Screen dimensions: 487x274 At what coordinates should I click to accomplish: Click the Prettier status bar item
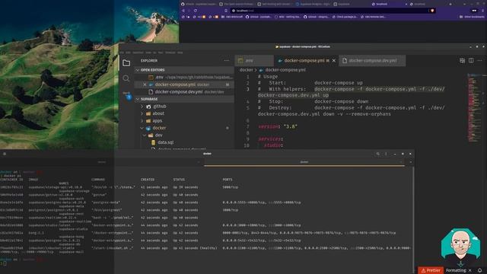(x=431, y=270)
